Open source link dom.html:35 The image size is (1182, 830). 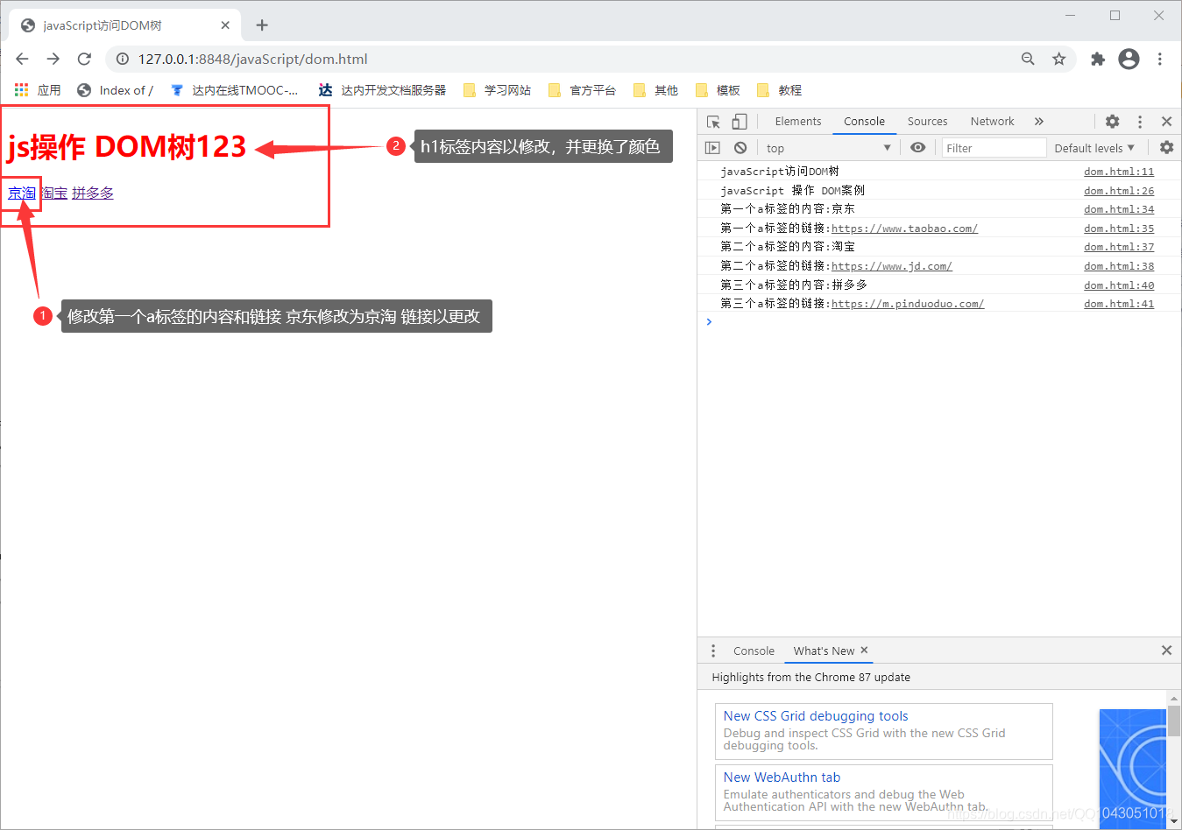[x=1119, y=229]
